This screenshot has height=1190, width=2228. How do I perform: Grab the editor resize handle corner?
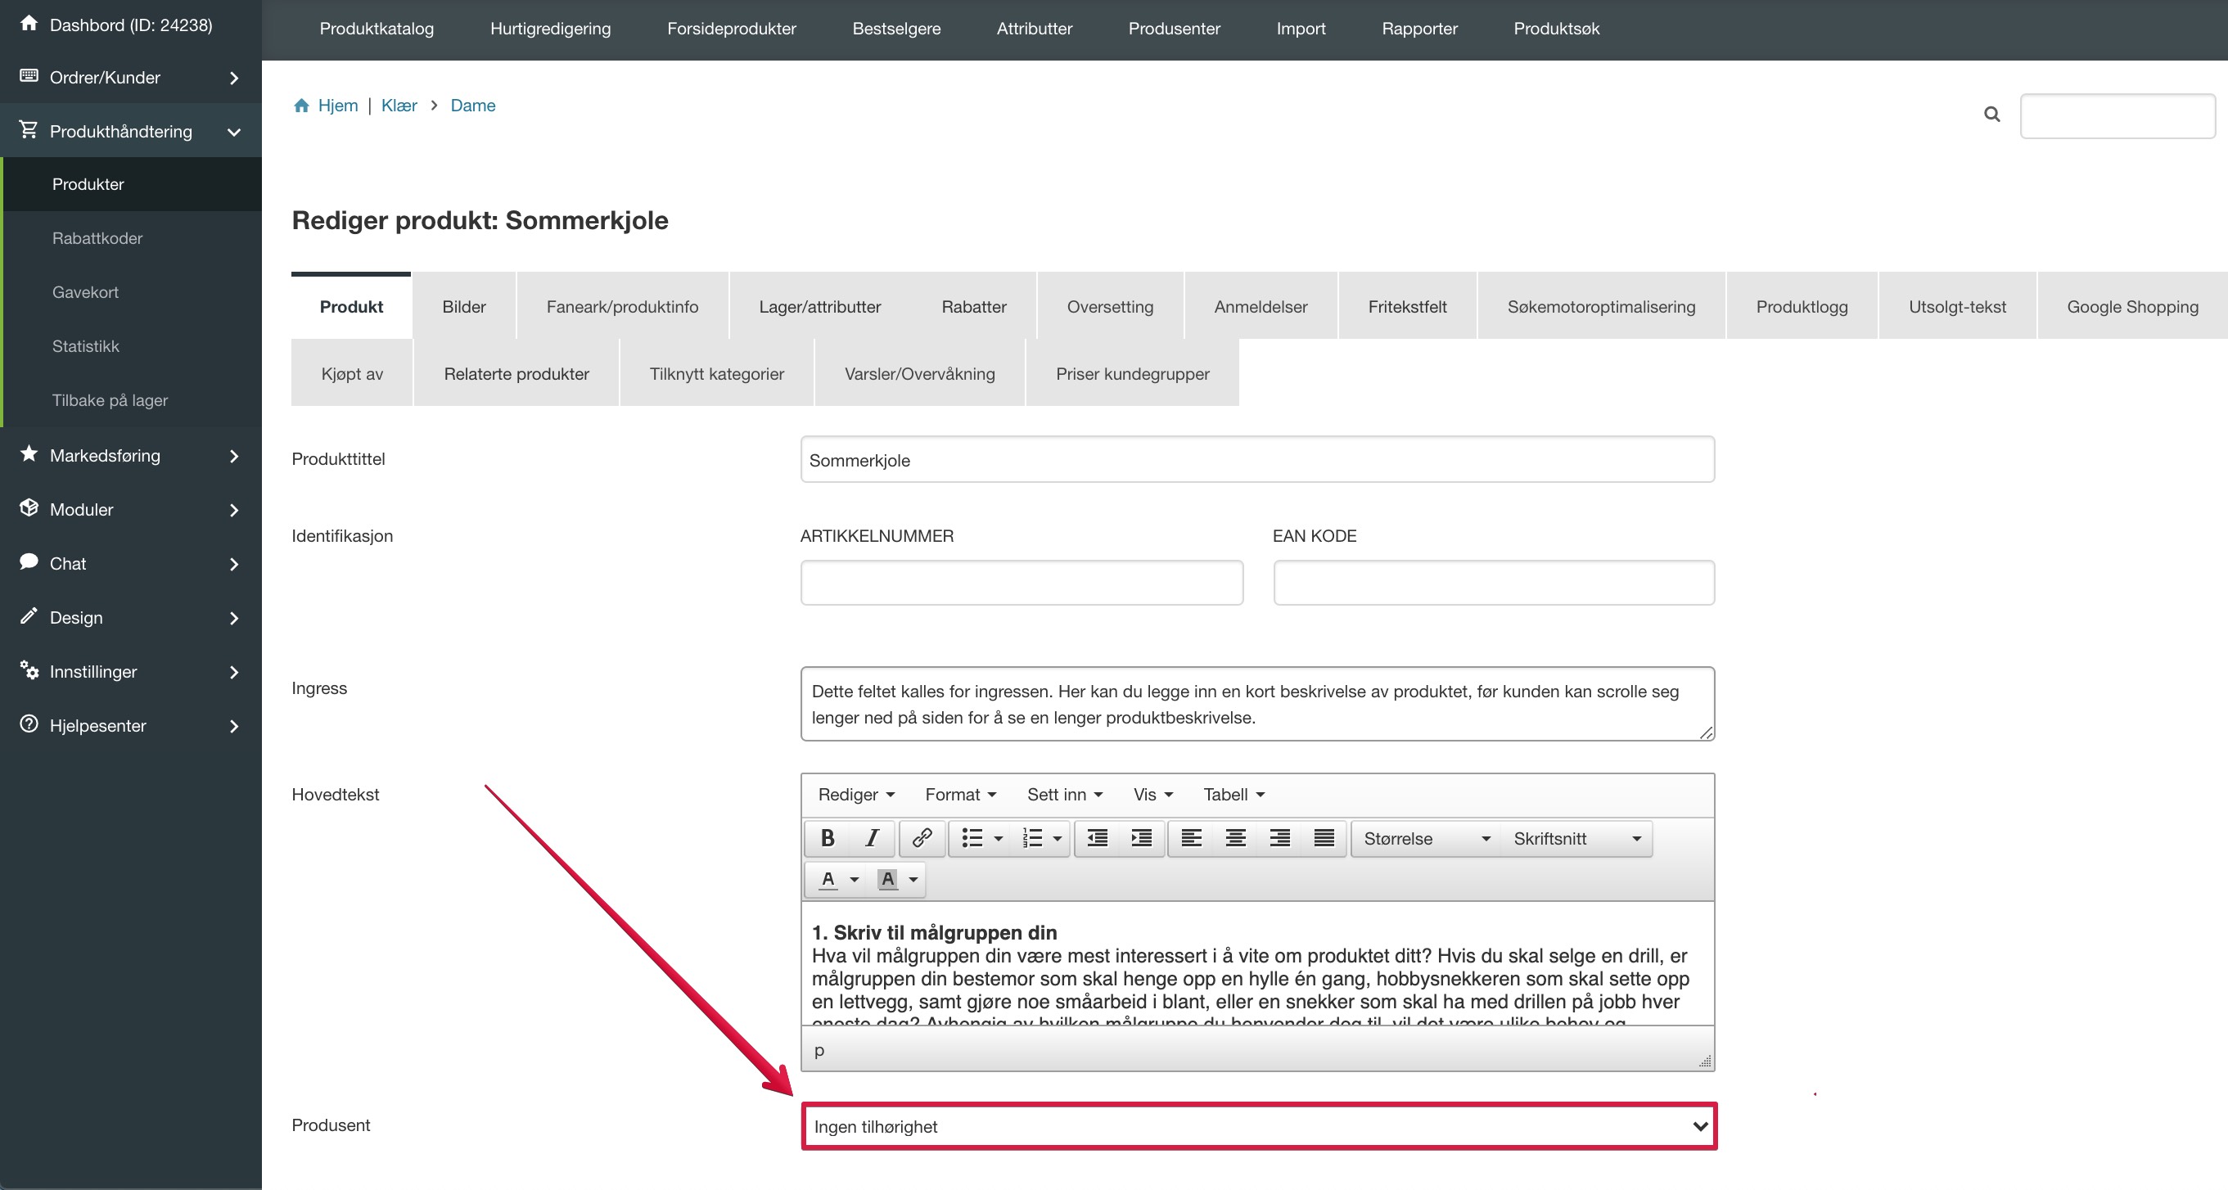coord(1705,1062)
